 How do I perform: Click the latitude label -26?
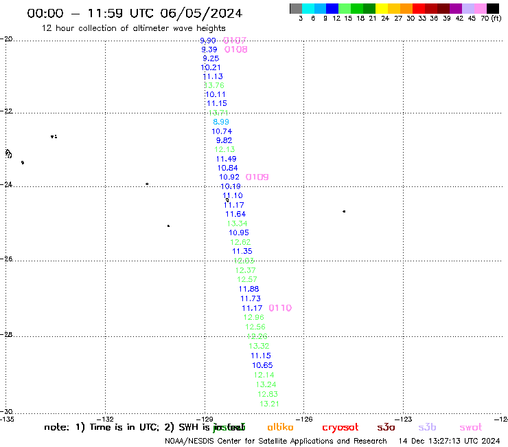coord(6,259)
